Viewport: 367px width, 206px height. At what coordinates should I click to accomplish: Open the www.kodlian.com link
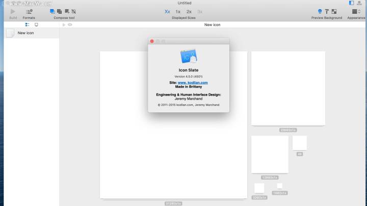pyautogui.click(x=193, y=83)
